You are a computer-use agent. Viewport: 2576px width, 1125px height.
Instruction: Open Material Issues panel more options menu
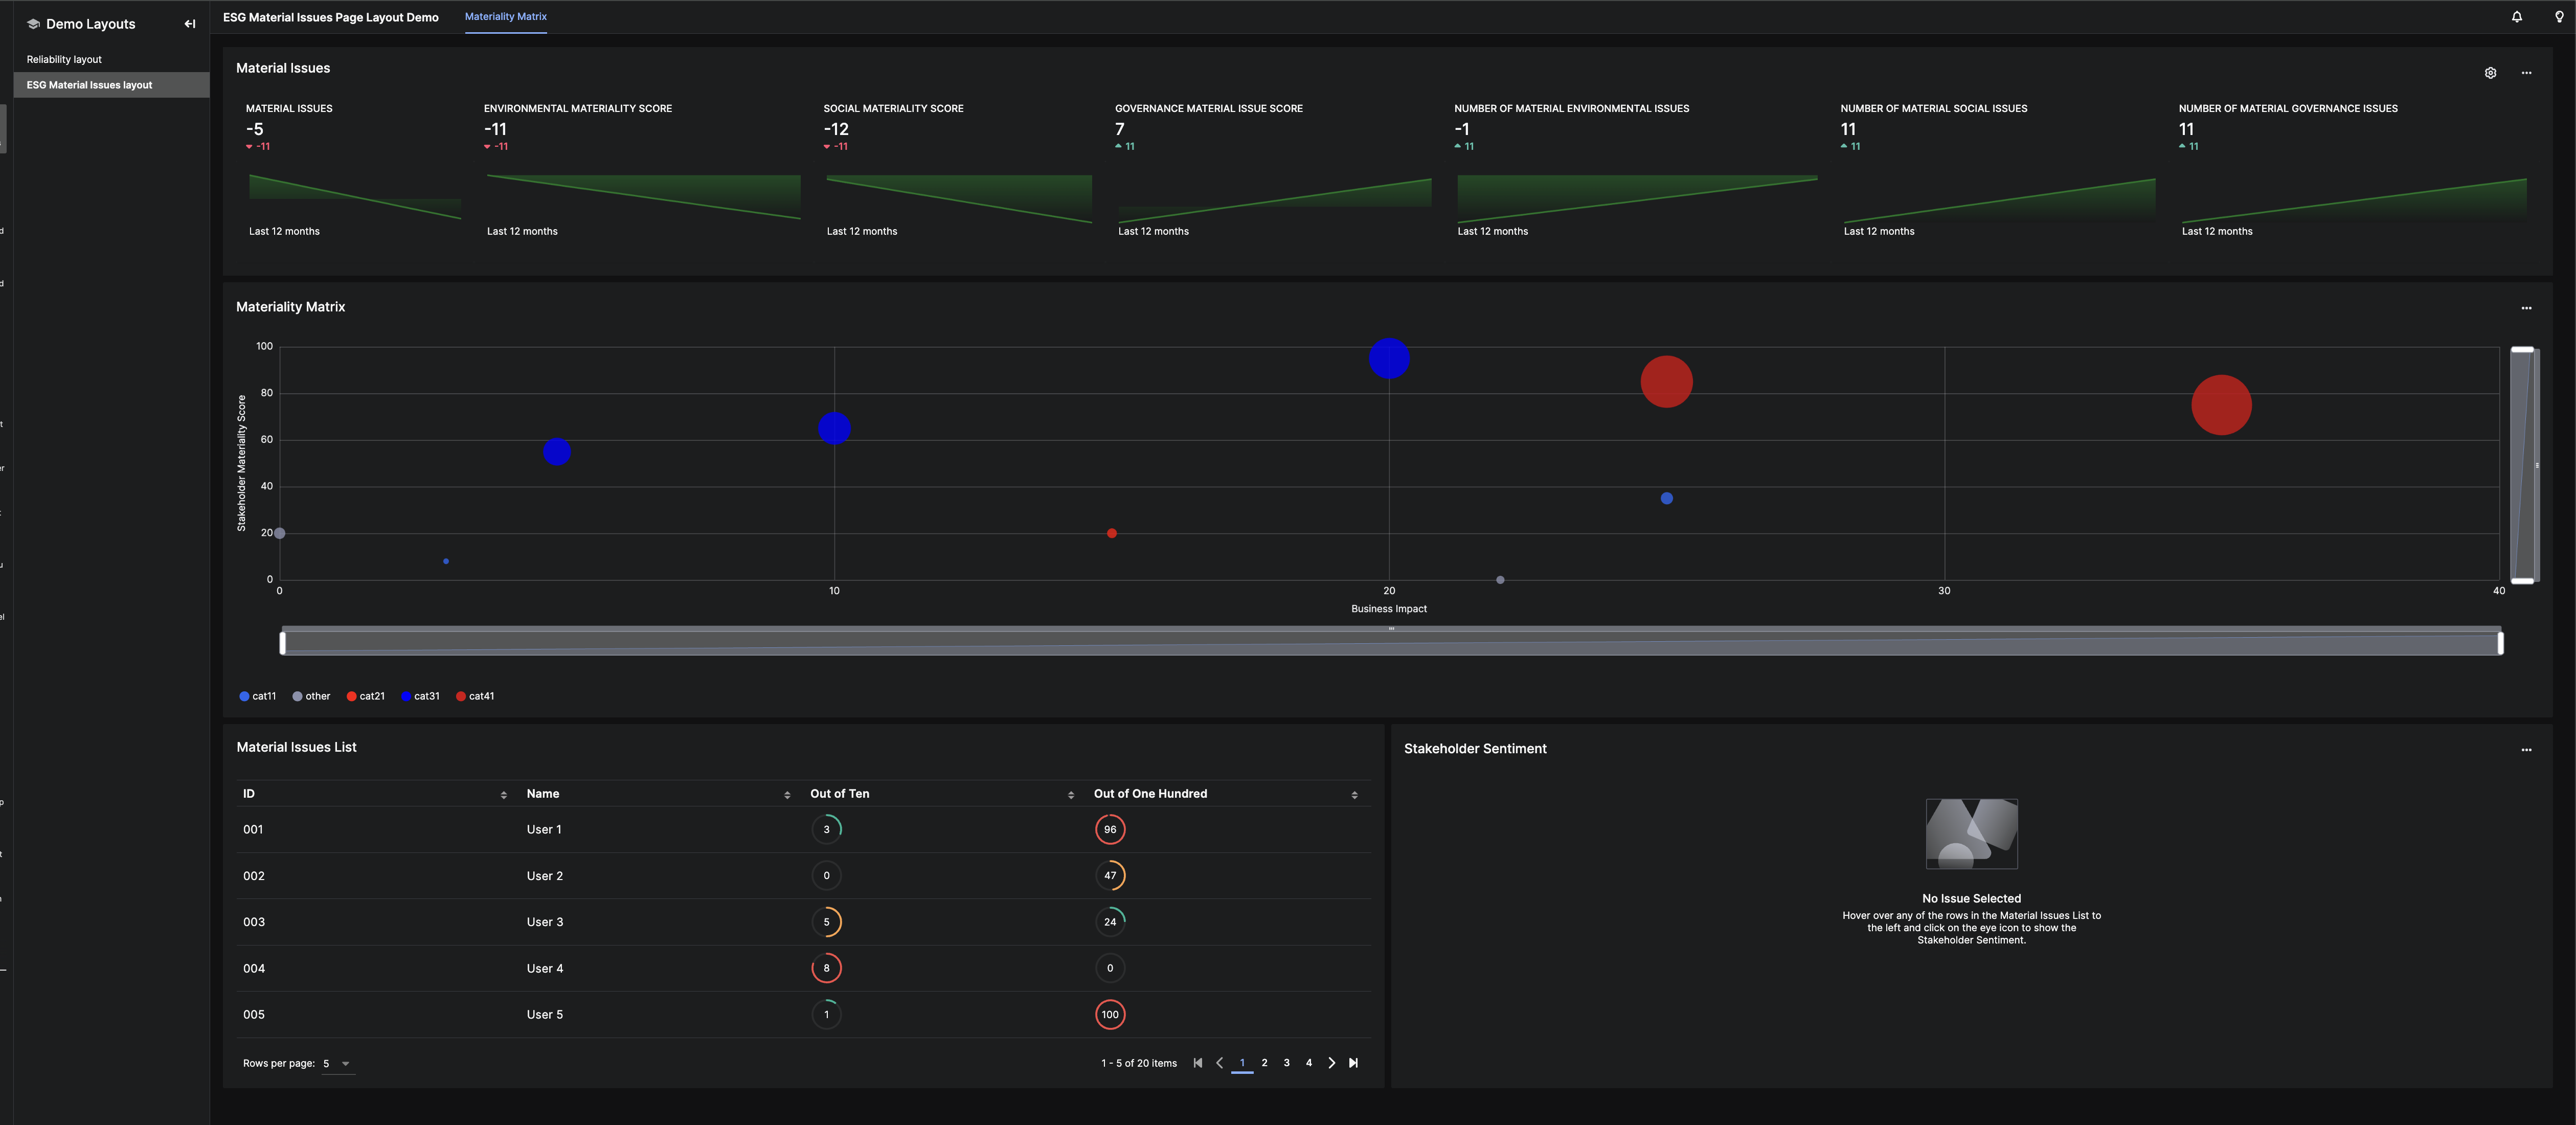click(x=2526, y=73)
